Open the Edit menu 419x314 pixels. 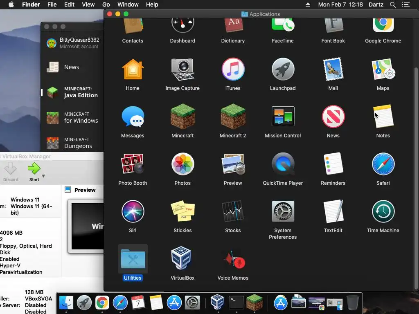pos(69,4)
